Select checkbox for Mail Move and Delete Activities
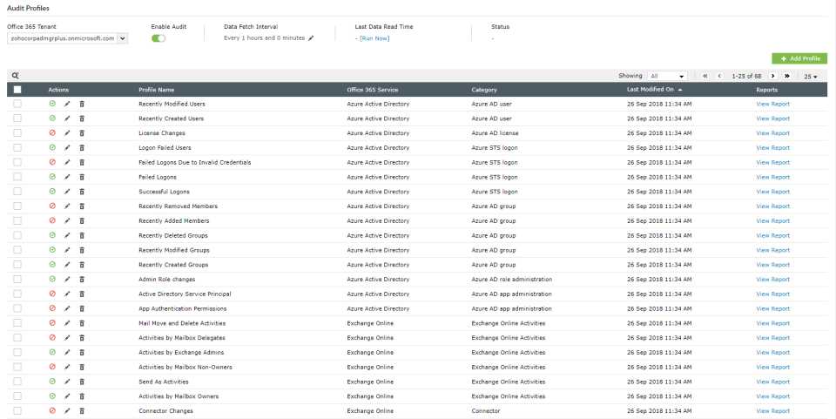Screen dimensions: 836x419 (x=17, y=323)
